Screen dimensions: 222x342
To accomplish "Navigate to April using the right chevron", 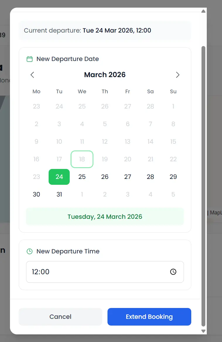I will click(x=178, y=75).
